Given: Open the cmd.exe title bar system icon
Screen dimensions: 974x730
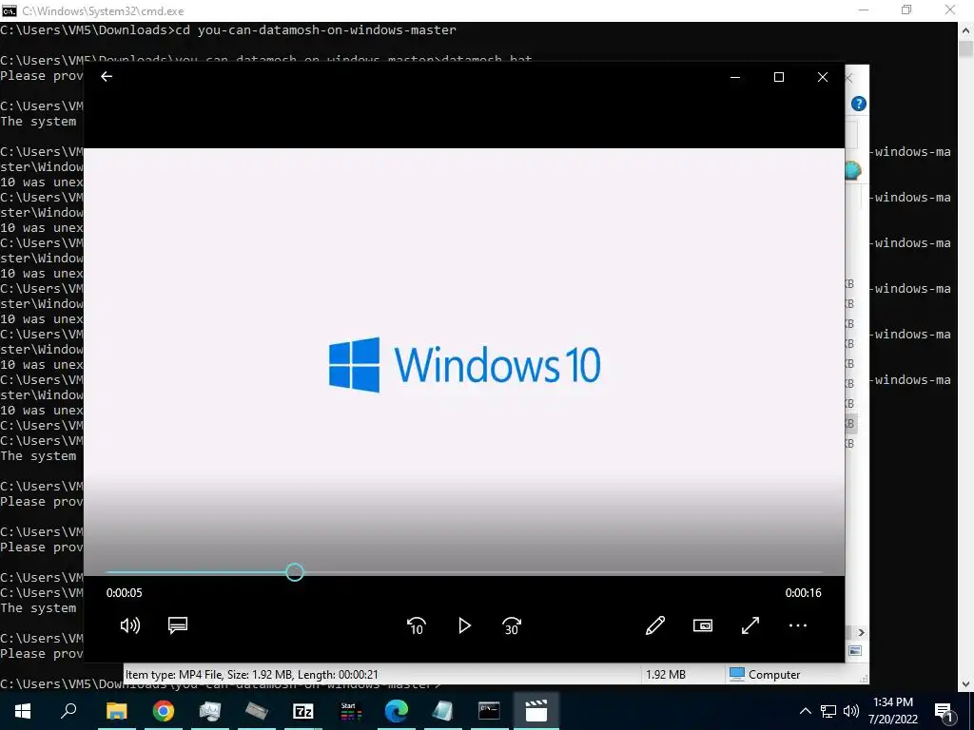Looking at the screenshot, I should point(10,10).
